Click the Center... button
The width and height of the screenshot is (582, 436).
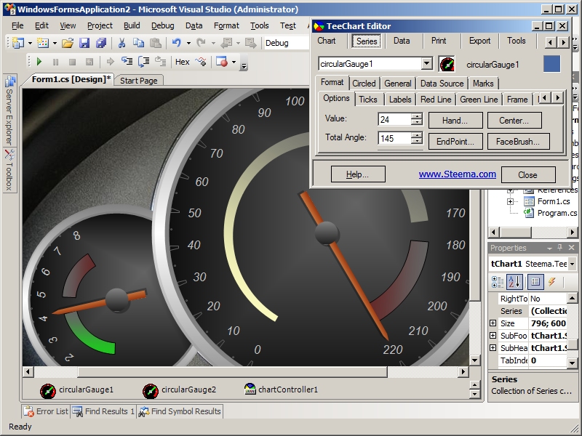pyautogui.click(x=514, y=121)
